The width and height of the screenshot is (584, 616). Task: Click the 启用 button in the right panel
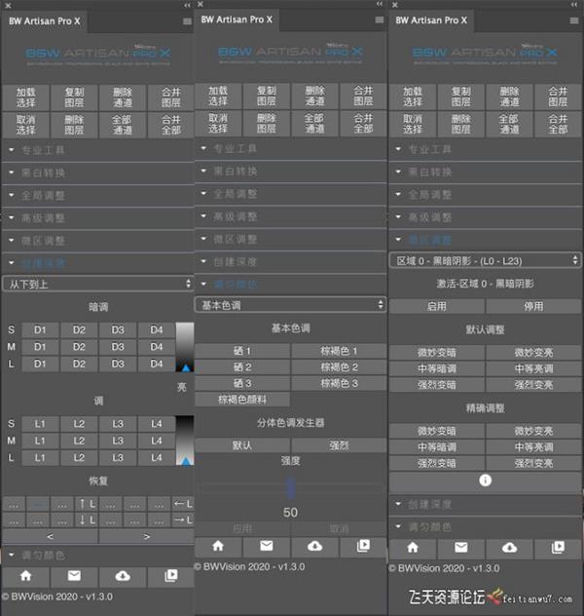[437, 306]
